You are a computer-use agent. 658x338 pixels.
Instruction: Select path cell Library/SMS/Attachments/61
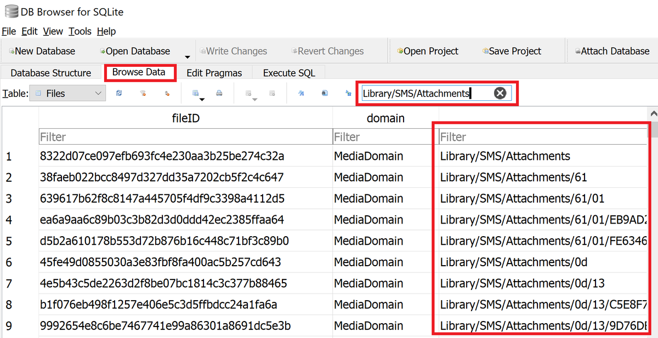543,177
